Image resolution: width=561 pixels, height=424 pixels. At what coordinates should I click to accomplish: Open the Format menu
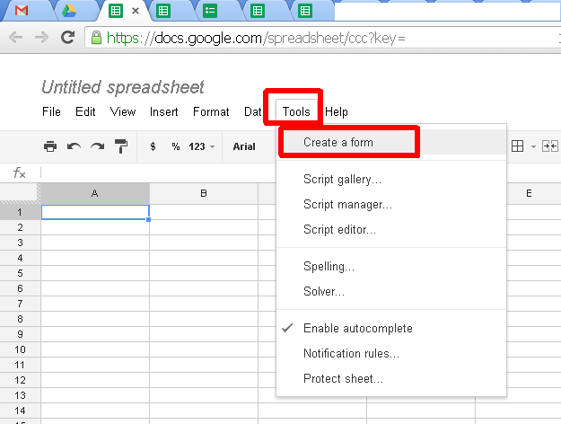211,111
